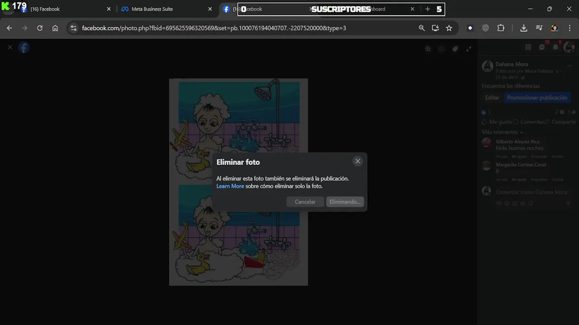Open Margarita Cortina Canal's profile name

[x=521, y=165]
